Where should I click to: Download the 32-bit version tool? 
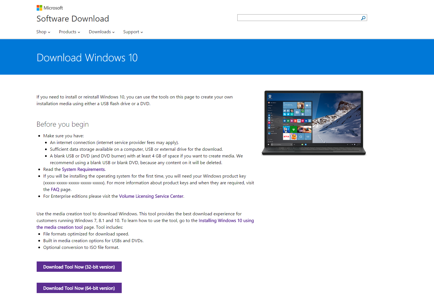[x=79, y=267]
